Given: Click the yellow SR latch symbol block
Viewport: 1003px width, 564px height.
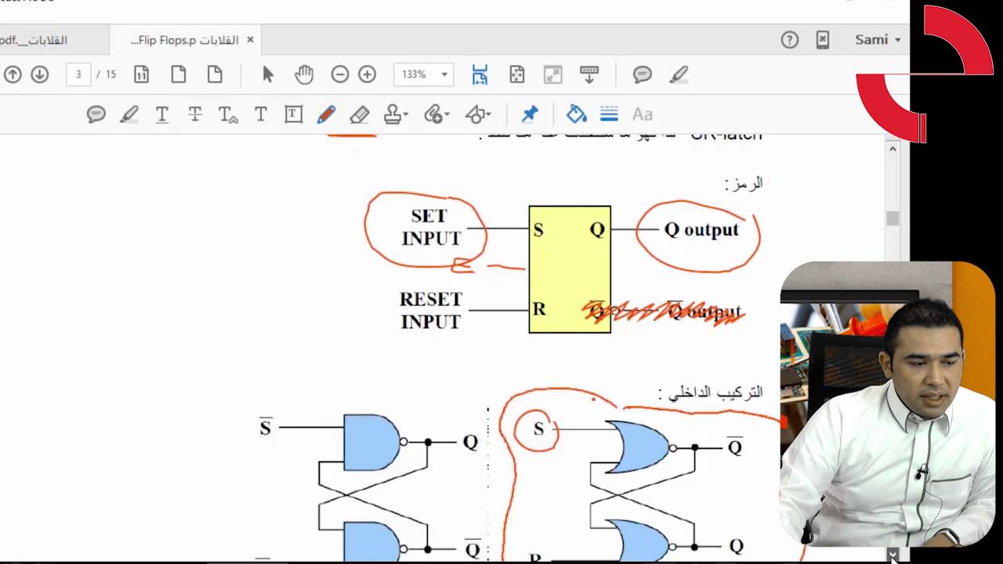Looking at the screenshot, I should (570, 269).
